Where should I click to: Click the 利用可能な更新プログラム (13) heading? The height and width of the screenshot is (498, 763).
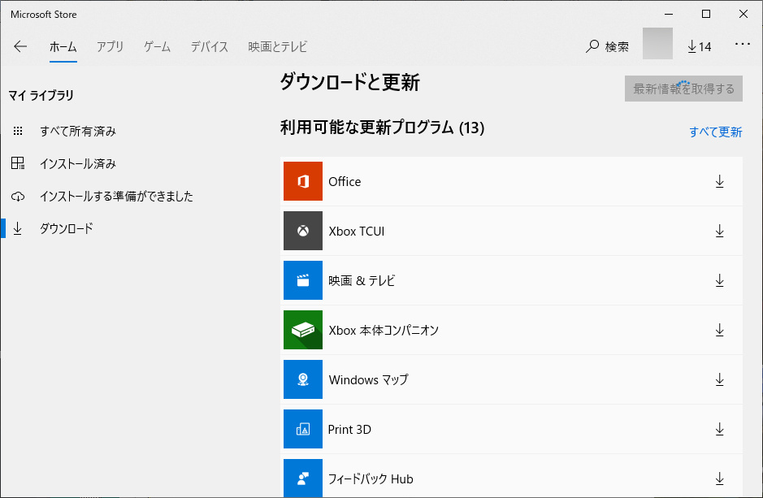[x=382, y=128]
